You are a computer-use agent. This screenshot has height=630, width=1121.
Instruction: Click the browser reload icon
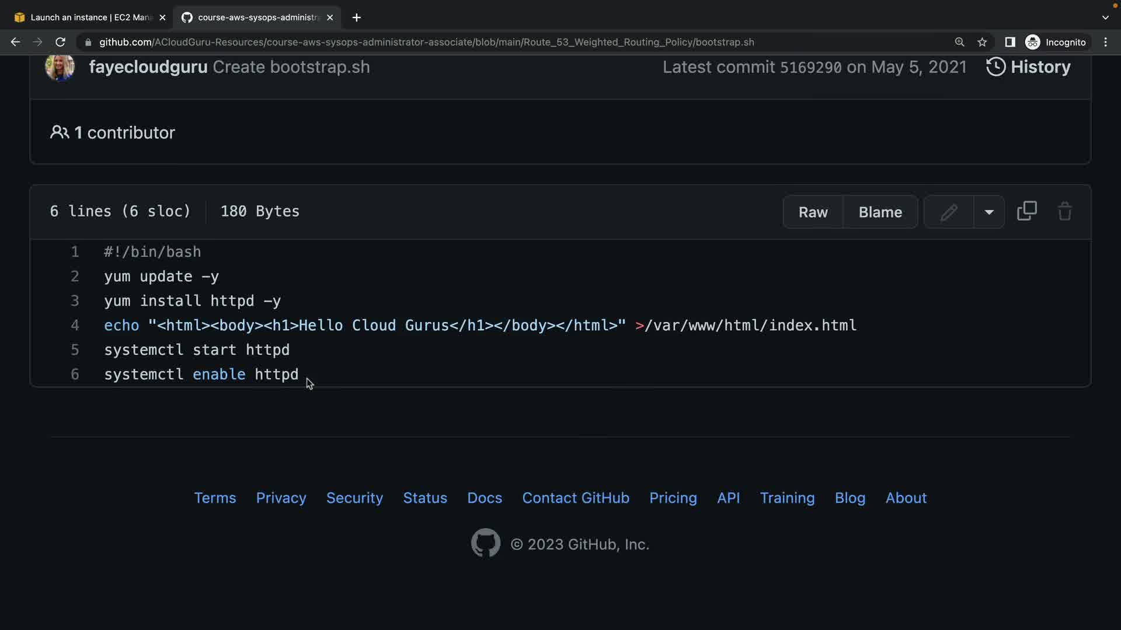coord(60,42)
